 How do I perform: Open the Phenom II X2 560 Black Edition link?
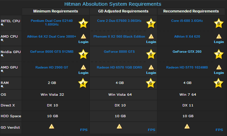point(119,37)
